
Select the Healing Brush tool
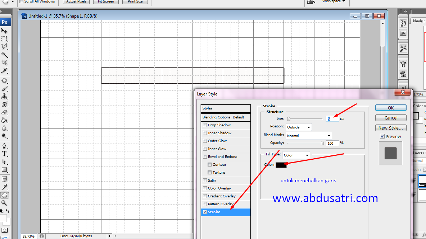[4, 81]
